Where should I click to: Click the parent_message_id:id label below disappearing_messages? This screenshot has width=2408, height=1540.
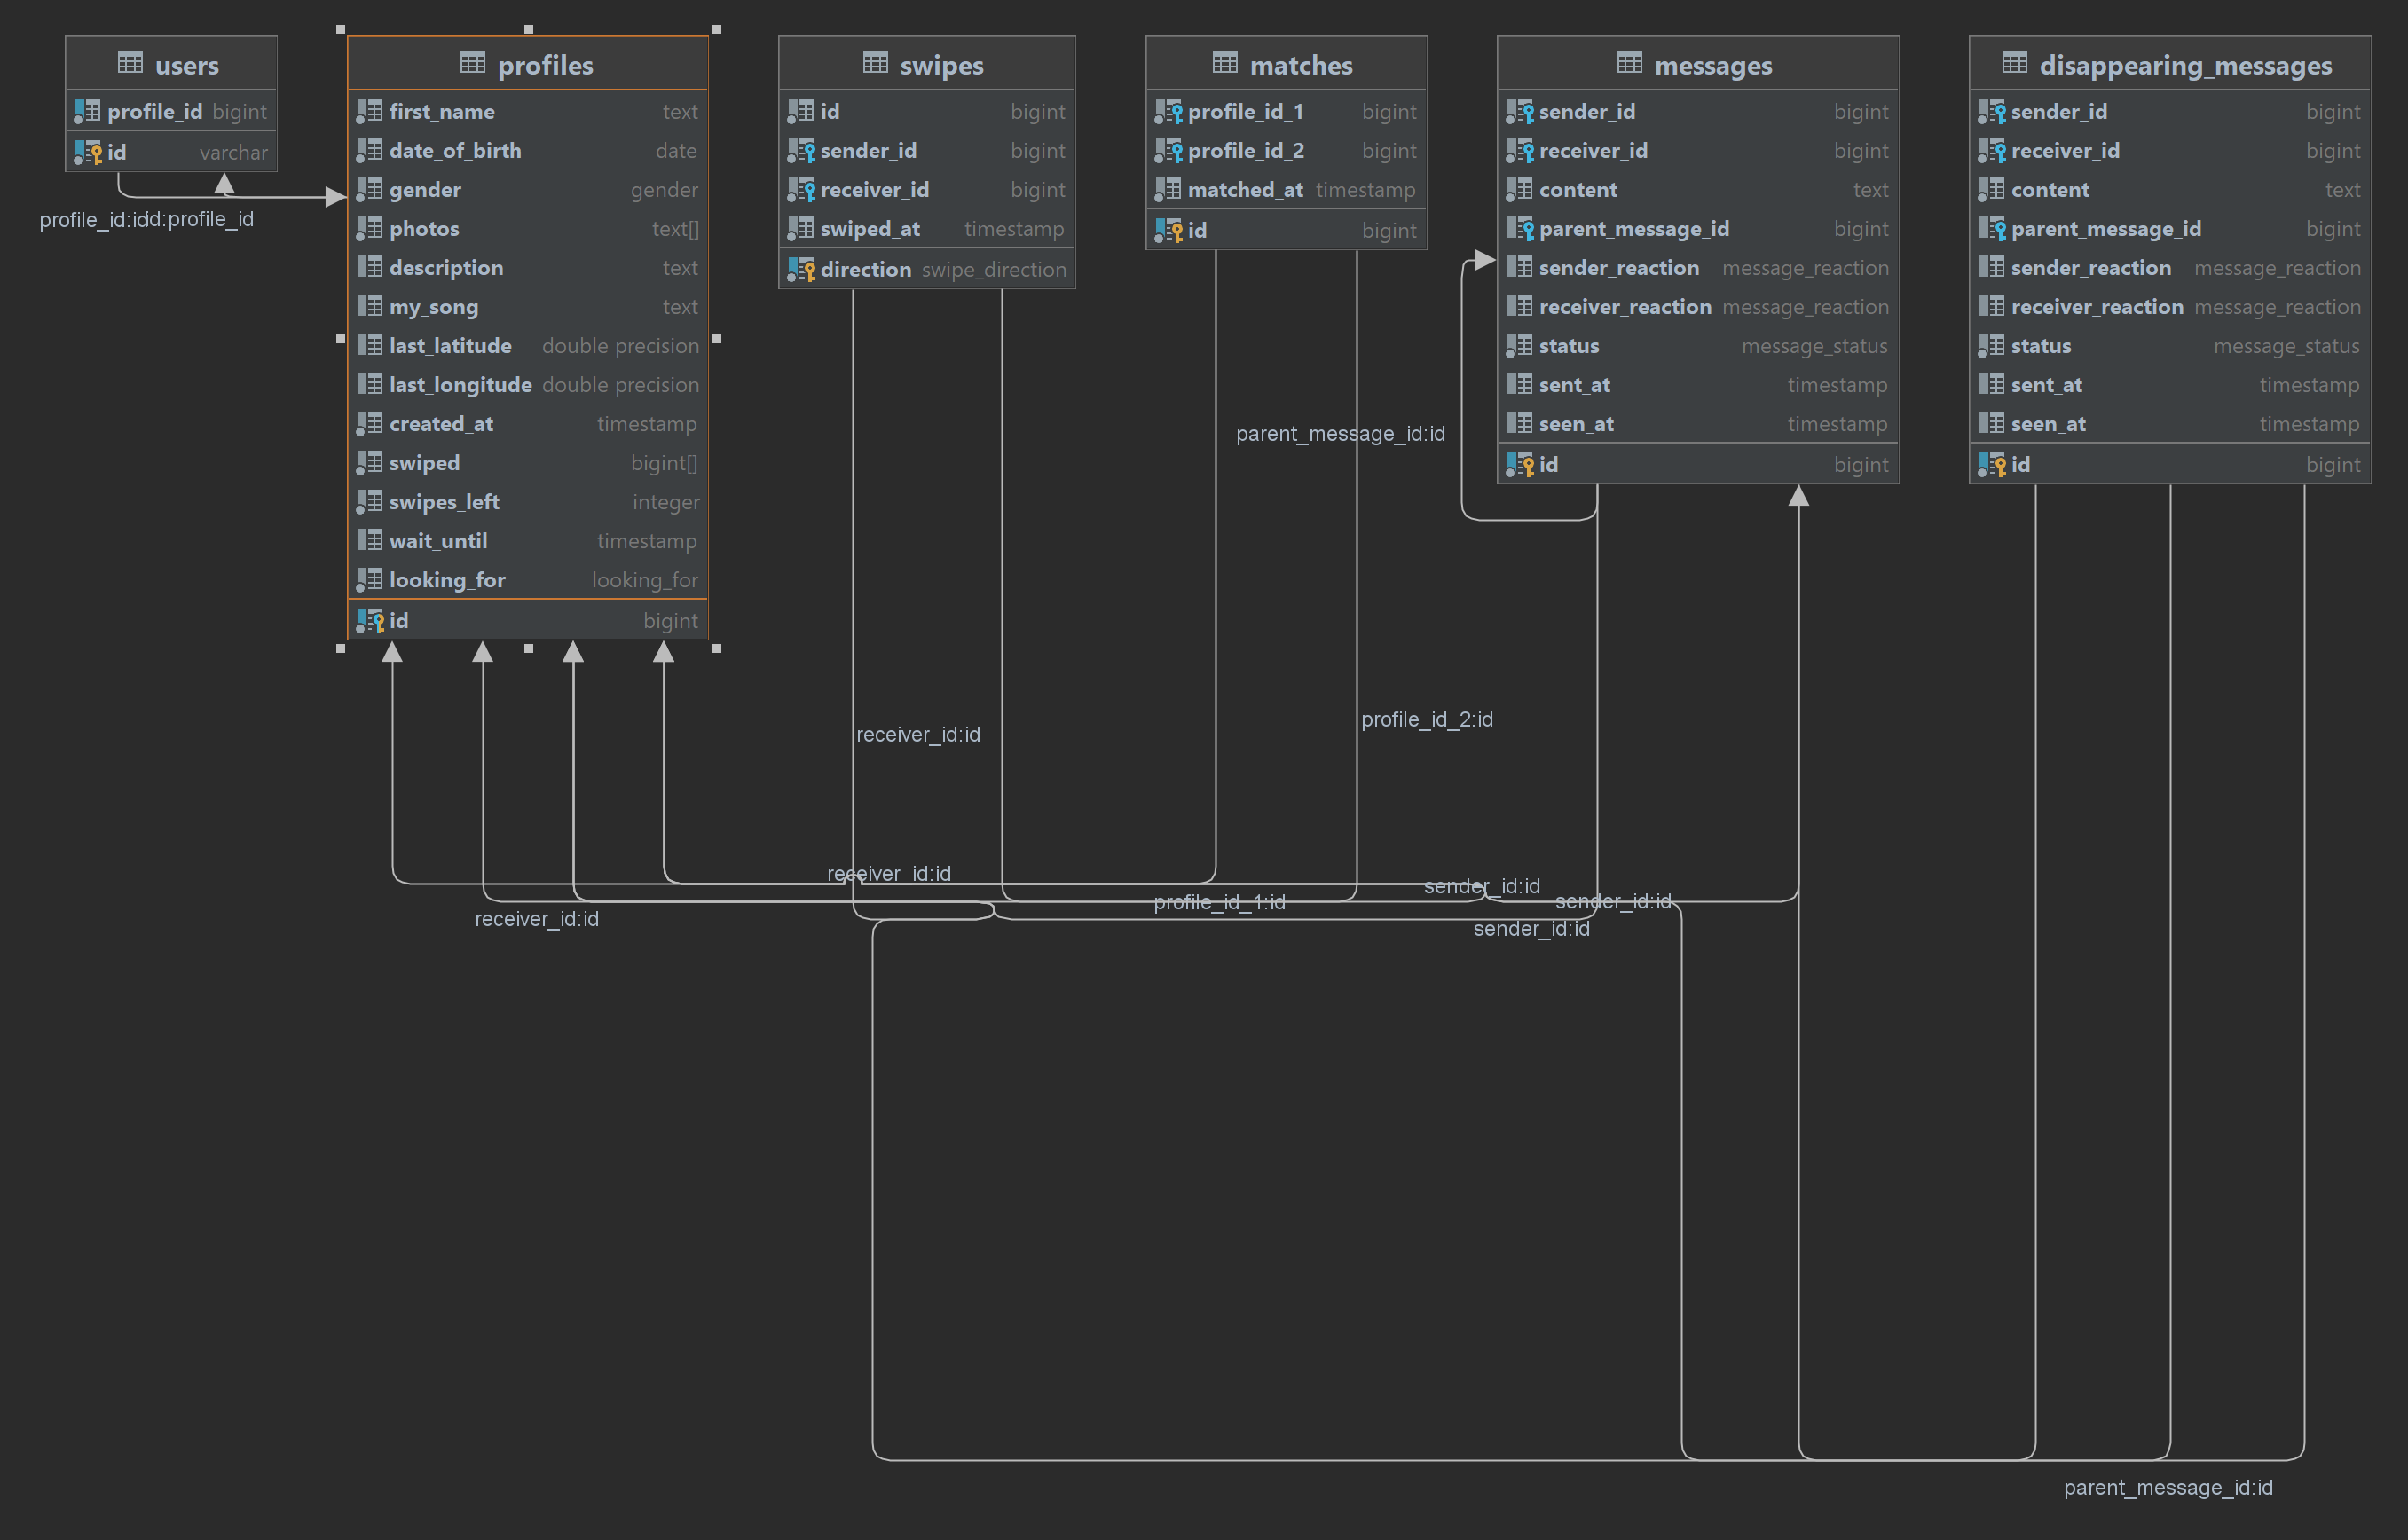pos(2168,1488)
